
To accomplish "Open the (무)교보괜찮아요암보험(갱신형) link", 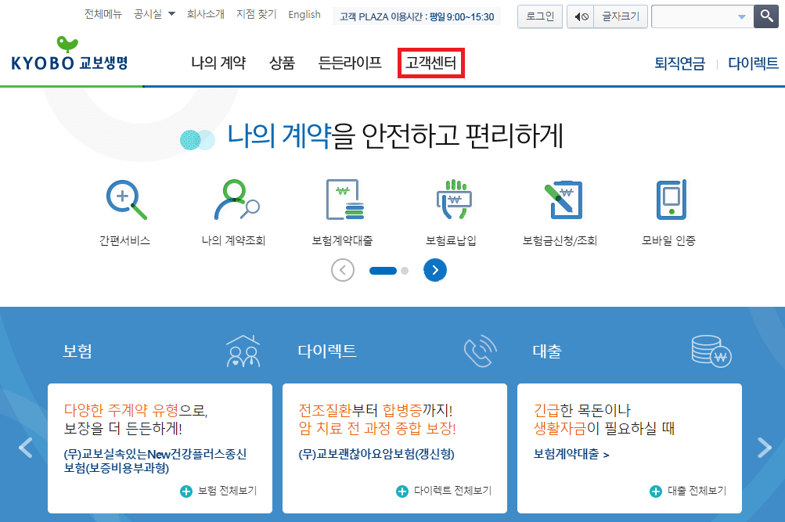I will pyautogui.click(x=376, y=454).
